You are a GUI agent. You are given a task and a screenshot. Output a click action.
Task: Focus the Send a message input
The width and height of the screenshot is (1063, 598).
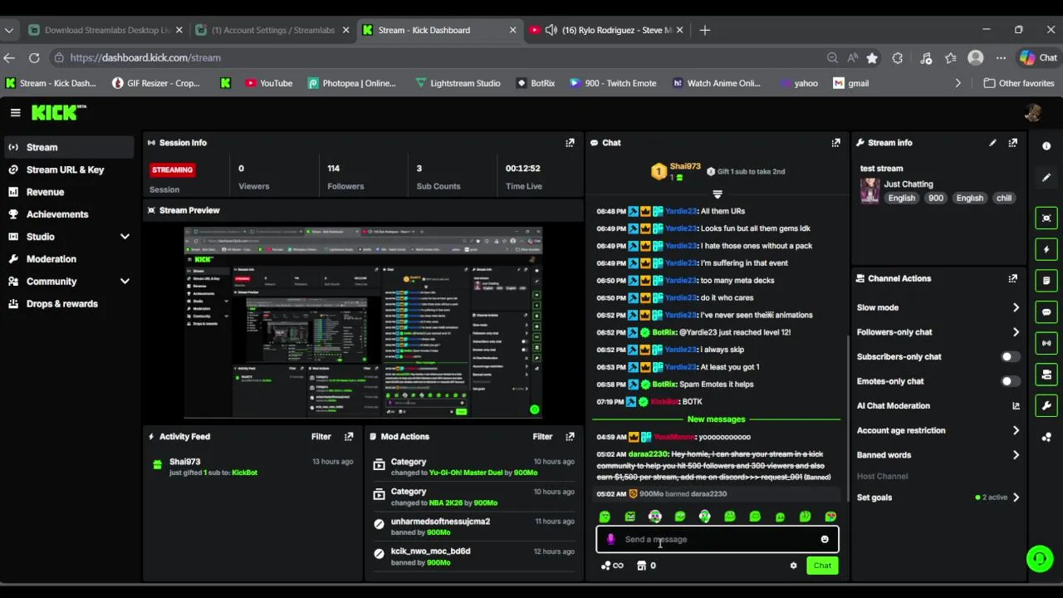(x=718, y=540)
